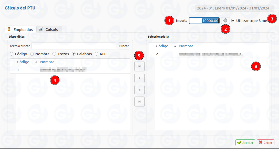Click the Texto a buscar field
Image resolution: width=279 pixels, height=149 pixels.
[74, 46]
